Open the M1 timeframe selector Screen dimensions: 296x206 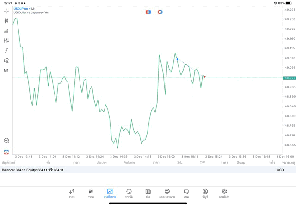[6, 71]
